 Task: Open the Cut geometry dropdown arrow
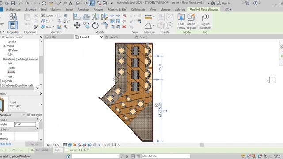pyautogui.click(x=53, y=21)
